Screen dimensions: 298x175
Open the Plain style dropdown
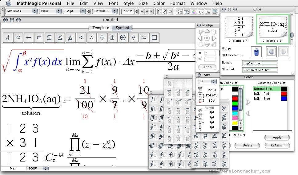50,11
